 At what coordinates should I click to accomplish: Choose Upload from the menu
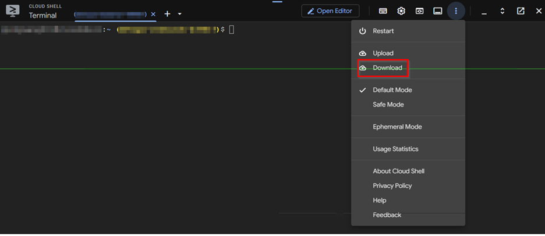[x=383, y=53]
